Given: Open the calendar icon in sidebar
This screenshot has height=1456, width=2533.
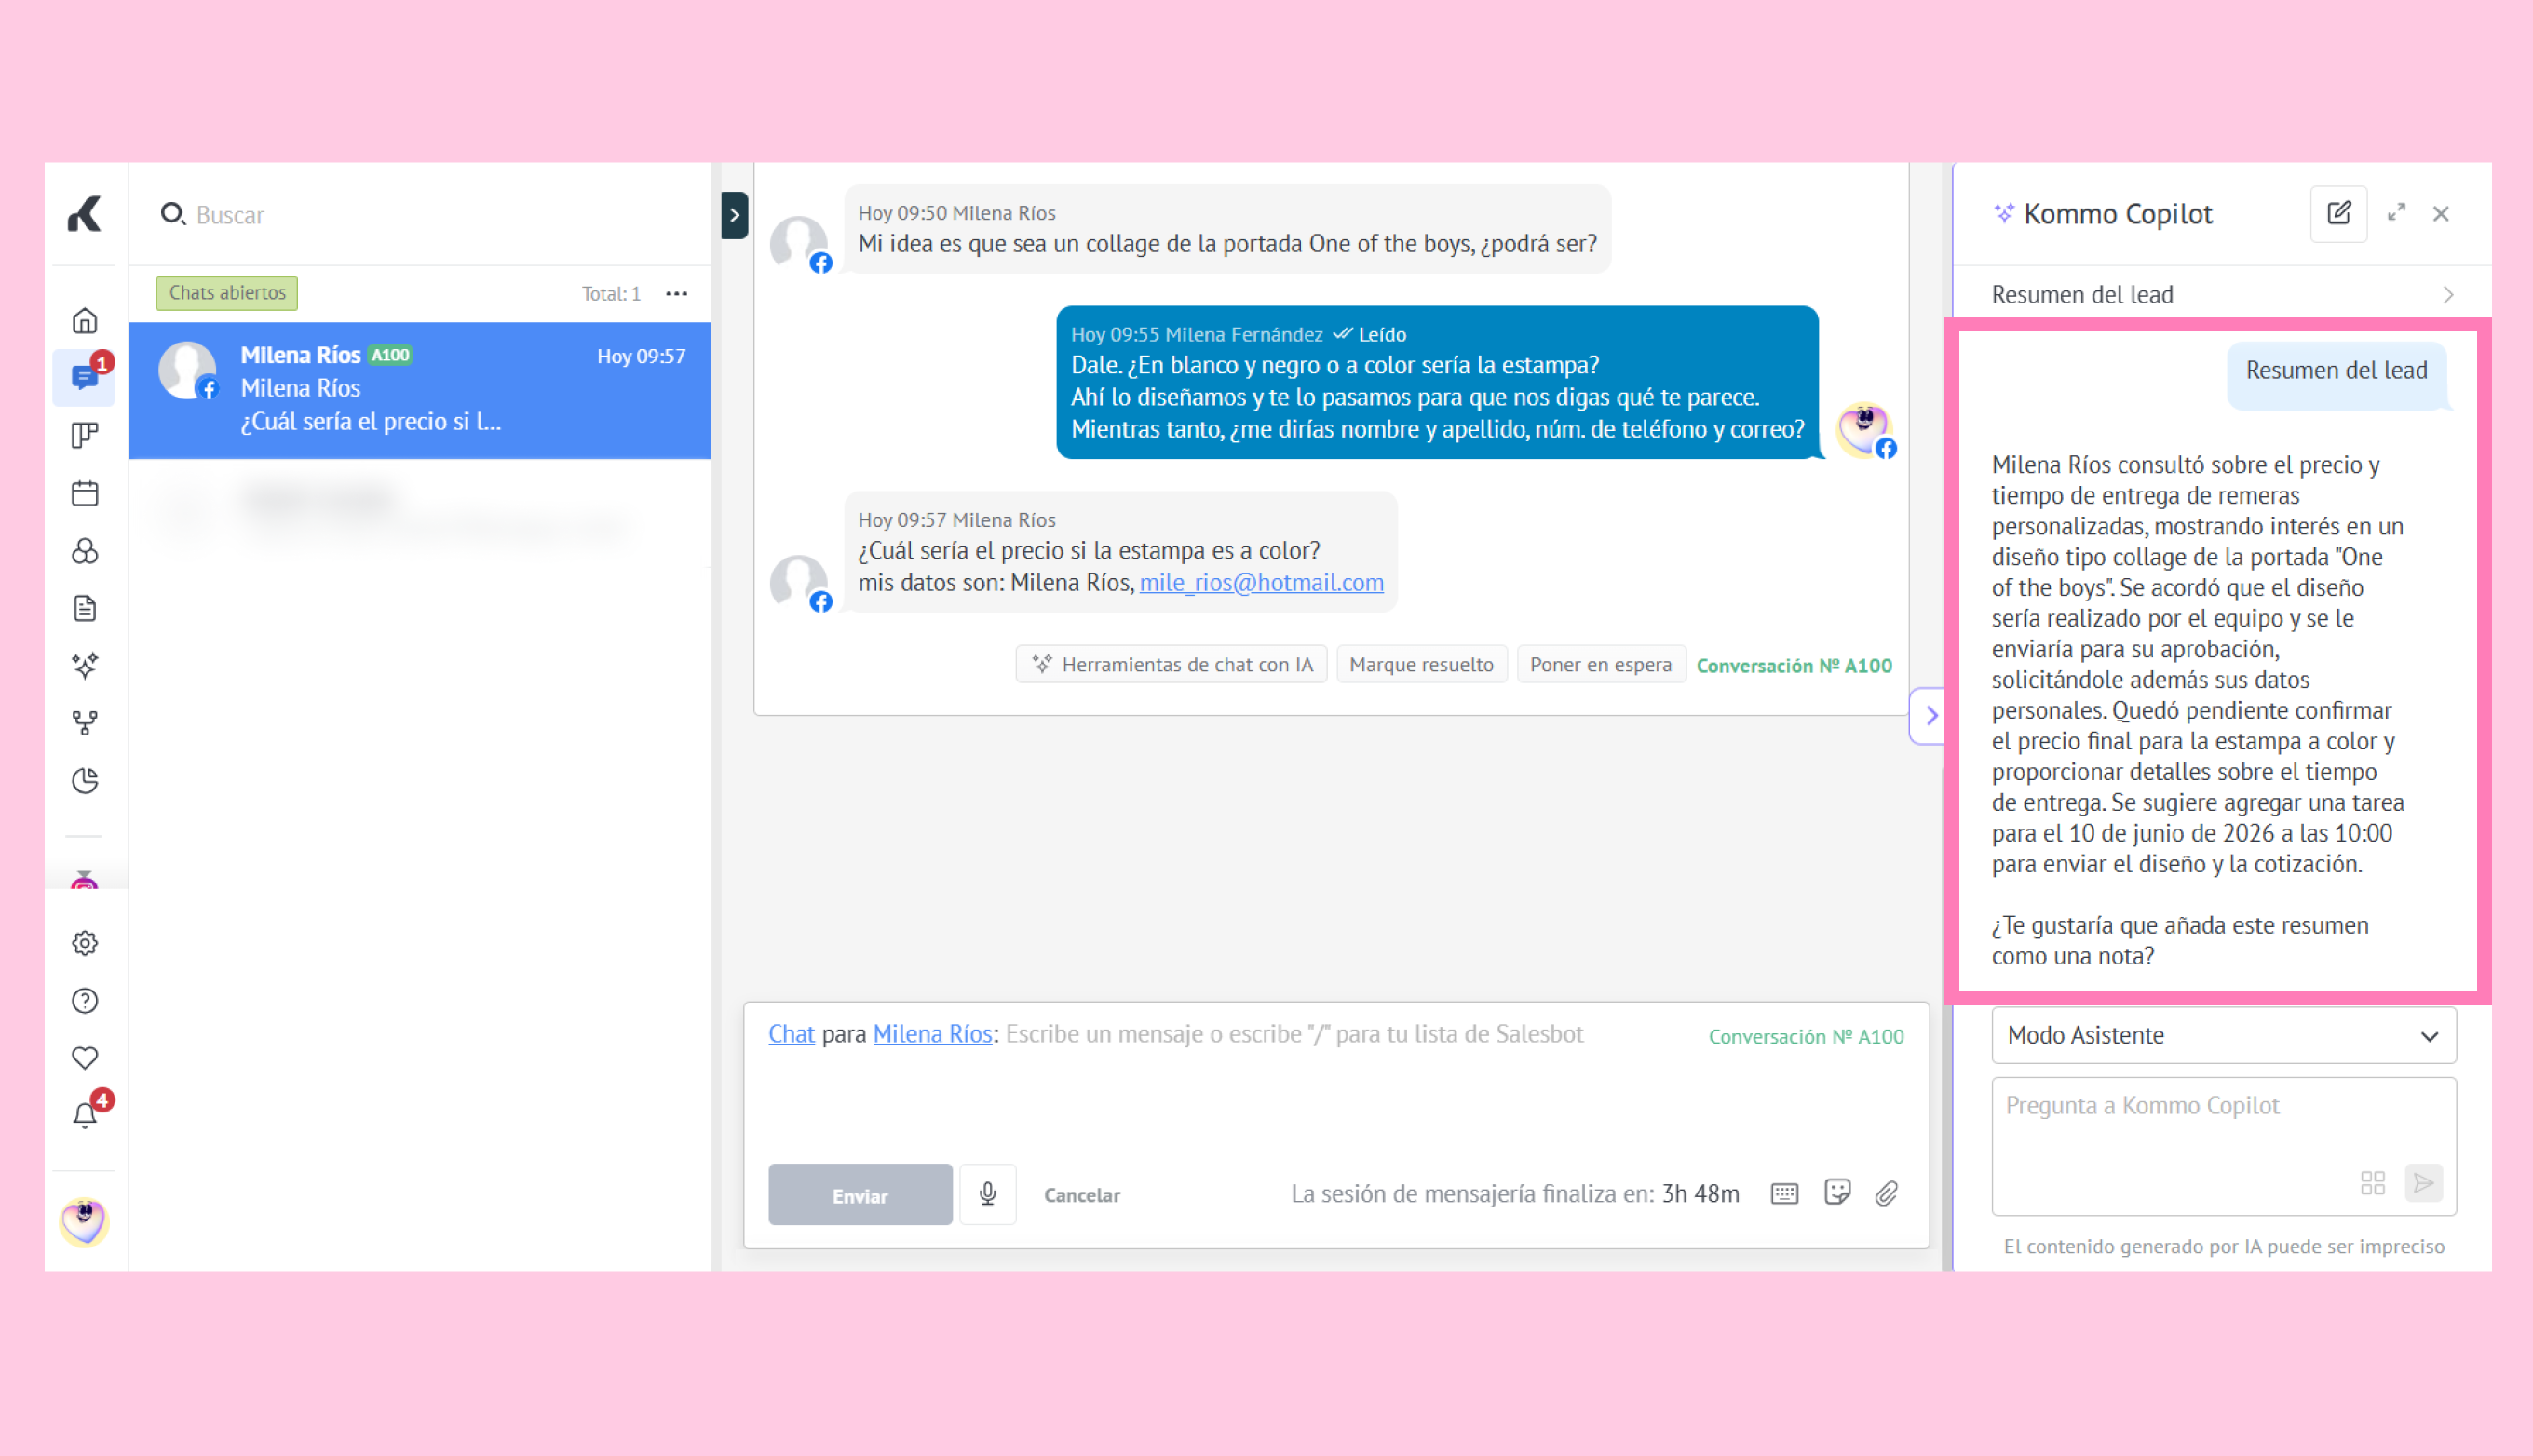Looking at the screenshot, I should [x=85, y=493].
